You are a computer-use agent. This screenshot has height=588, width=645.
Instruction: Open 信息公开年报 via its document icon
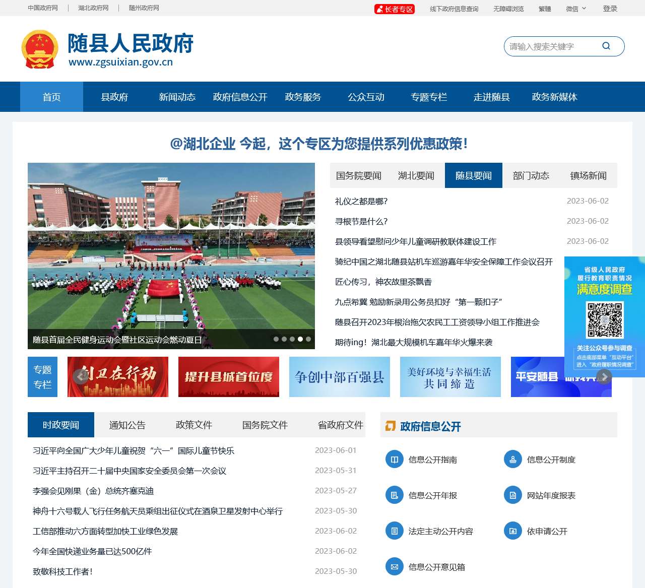pyautogui.click(x=394, y=495)
